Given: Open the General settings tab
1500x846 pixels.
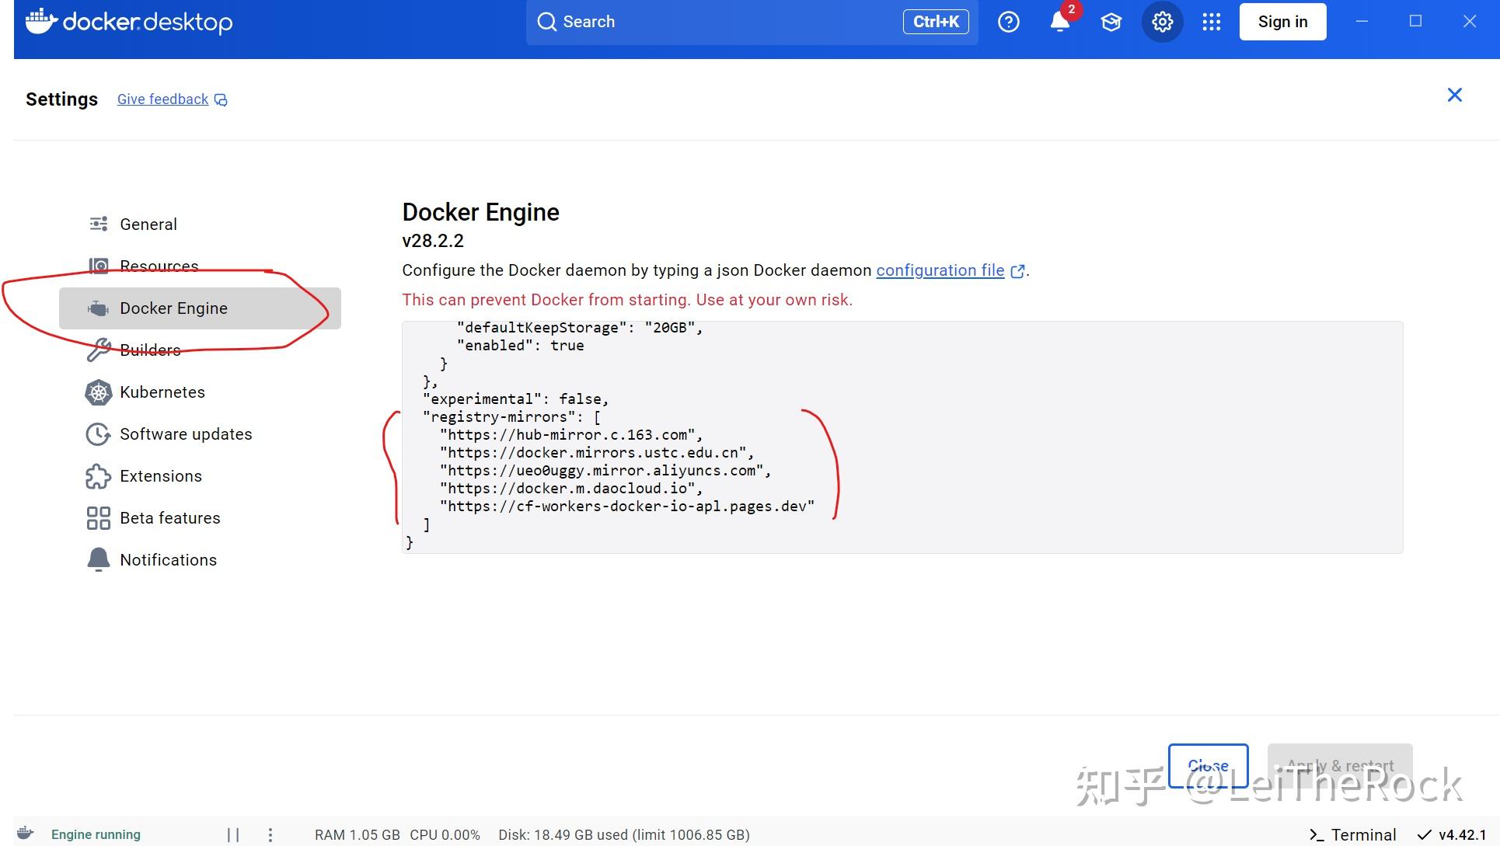Looking at the screenshot, I should pyautogui.click(x=148, y=224).
